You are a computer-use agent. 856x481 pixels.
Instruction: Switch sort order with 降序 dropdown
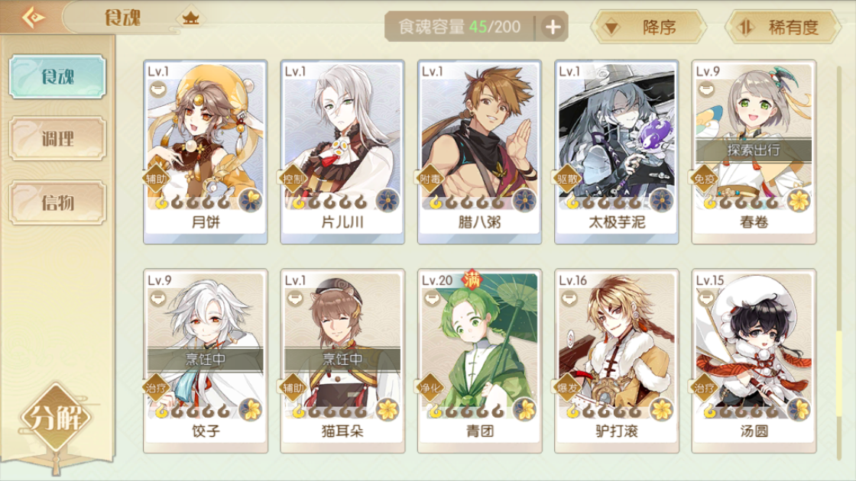[x=649, y=27]
